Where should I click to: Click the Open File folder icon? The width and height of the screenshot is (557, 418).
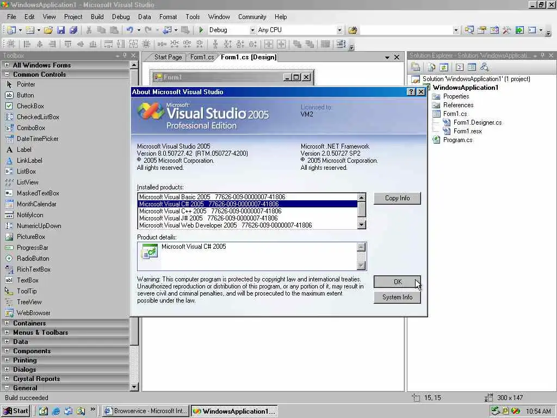point(48,30)
